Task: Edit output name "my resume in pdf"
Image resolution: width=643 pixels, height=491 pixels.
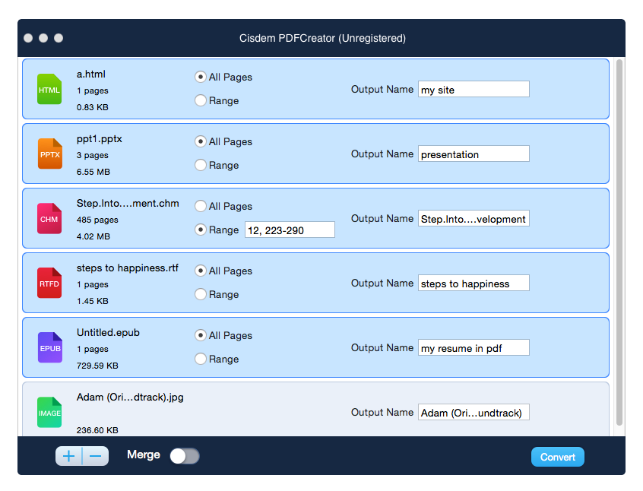Action: [474, 347]
